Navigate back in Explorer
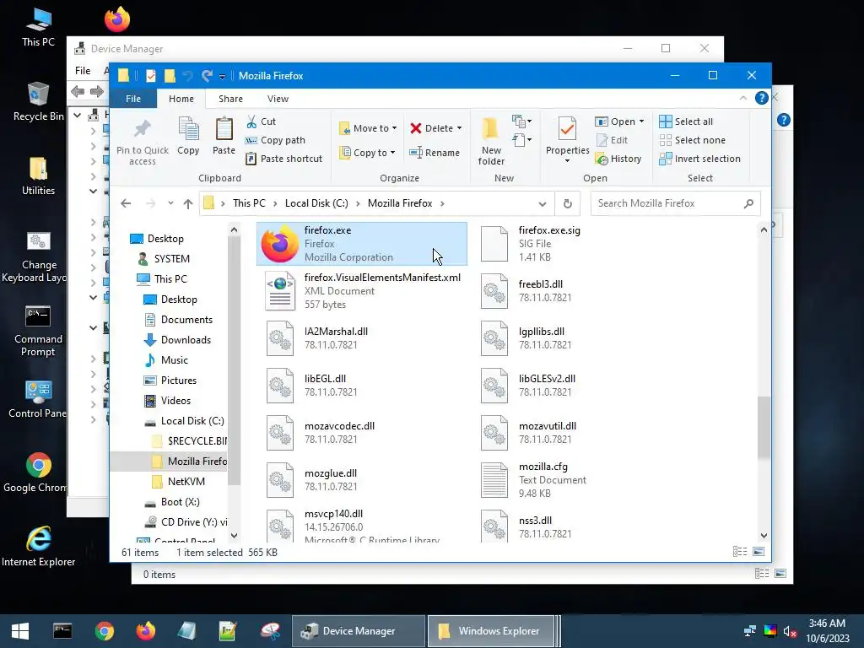Image resolution: width=864 pixels, height=648 pixels. (126, 204)
